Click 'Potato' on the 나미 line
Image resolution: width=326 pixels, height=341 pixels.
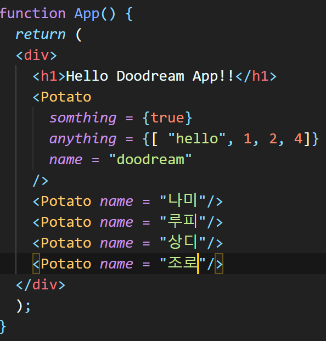click(x=66, y=202)
